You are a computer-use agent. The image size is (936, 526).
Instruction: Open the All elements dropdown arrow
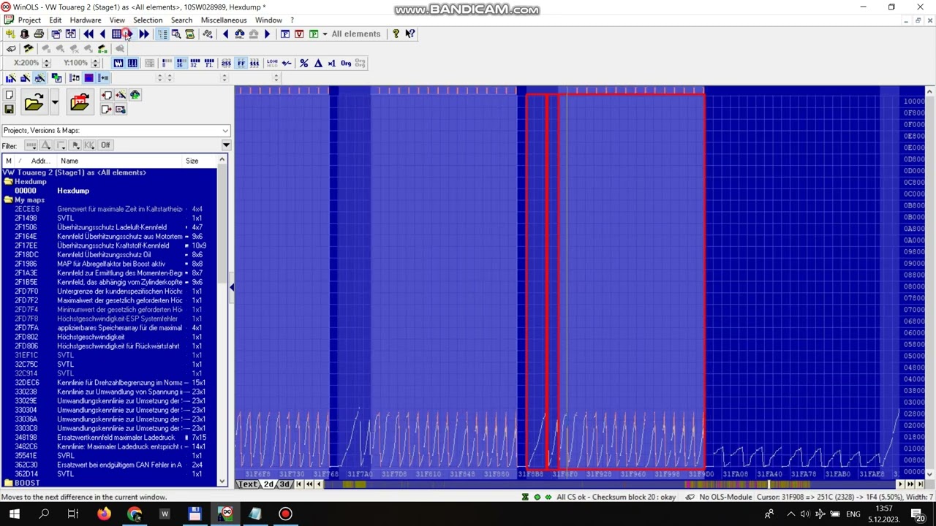[x=325, y=34]
